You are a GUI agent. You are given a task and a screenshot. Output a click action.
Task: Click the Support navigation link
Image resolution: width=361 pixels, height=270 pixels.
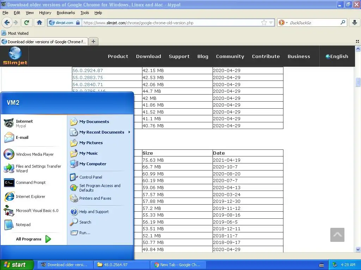click(x=179, y=57)
